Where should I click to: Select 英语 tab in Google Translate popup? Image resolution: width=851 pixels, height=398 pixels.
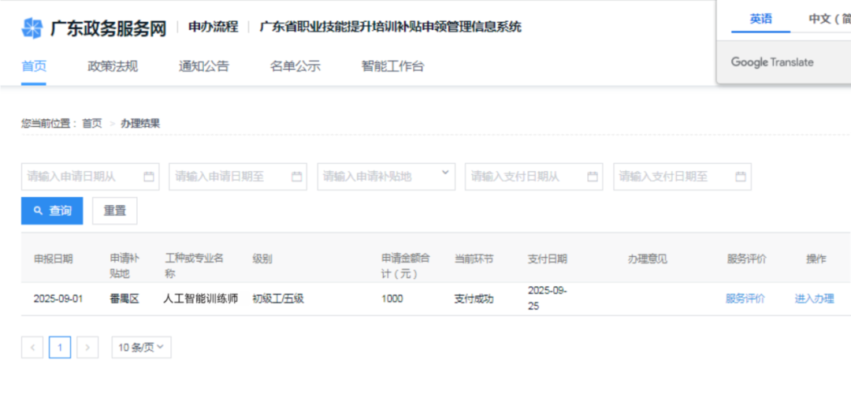[760, 19]
